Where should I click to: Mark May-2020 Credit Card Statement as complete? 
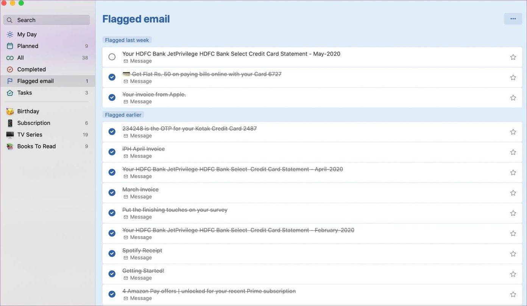click(112, 57)
